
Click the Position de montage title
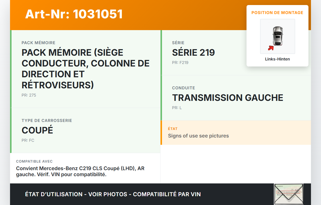point(277,13)
